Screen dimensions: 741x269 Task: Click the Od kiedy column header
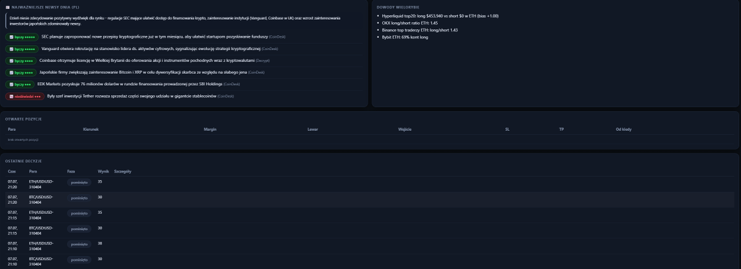[x=624, y=130]
